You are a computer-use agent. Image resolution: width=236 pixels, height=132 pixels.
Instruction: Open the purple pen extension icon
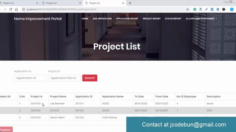(206, 9)
